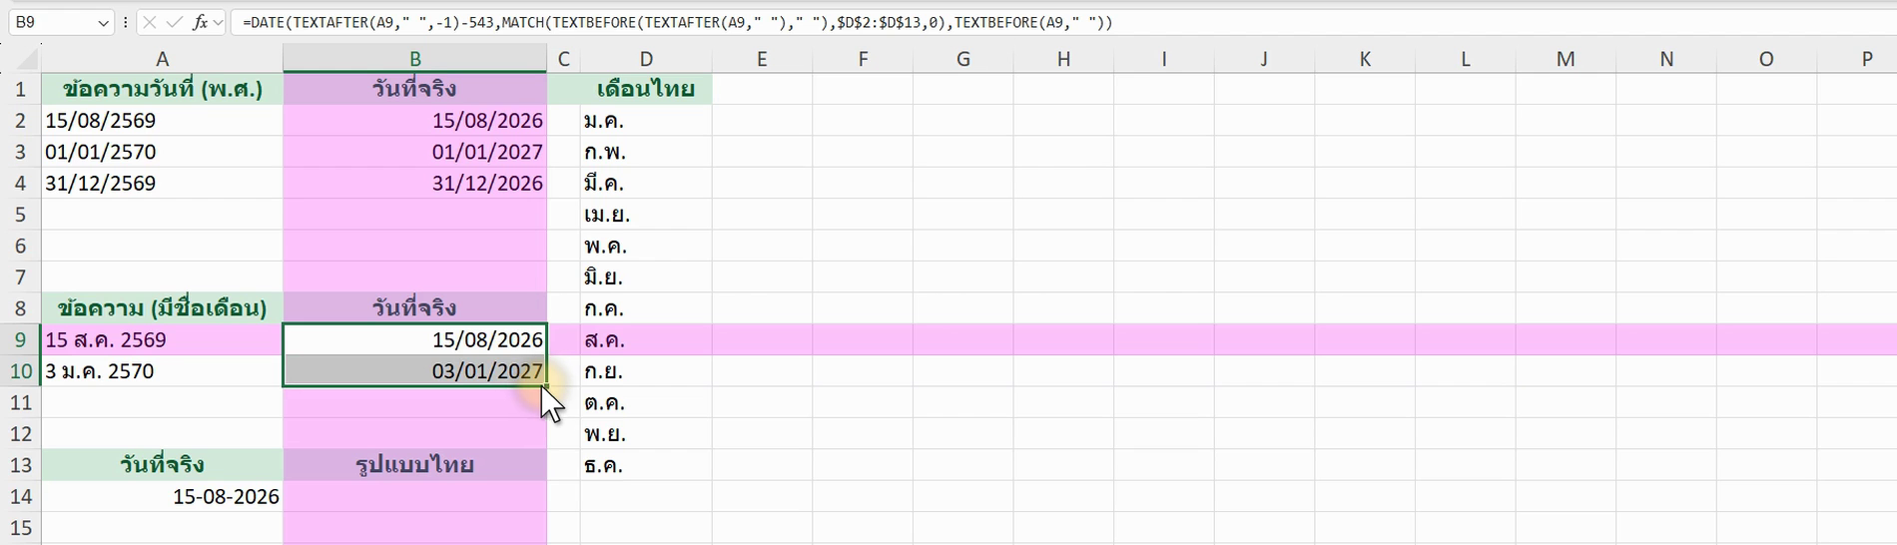Image resolution: width=1897 pixels, height=545 pixels.
Task: Click cell B13 'รูปแบบไทย'
Action: [x=415, y=465]
